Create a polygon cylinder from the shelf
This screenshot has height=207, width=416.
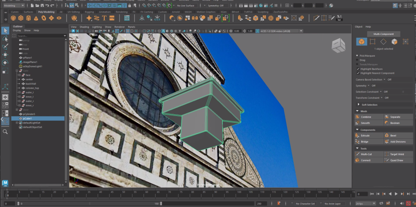[x=28, y=18]
